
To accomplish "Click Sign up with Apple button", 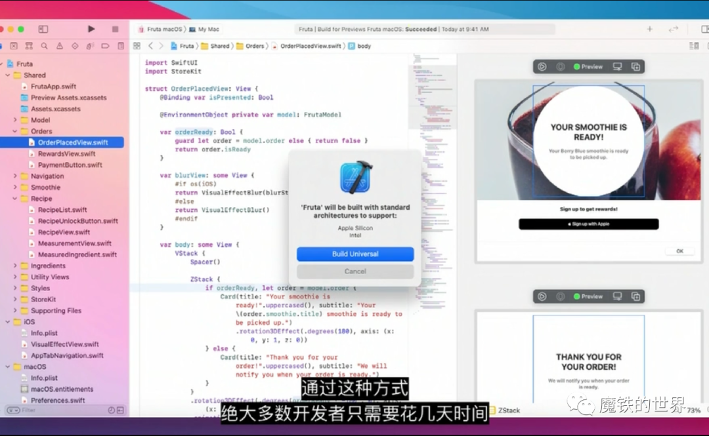I will coord(588,224).
